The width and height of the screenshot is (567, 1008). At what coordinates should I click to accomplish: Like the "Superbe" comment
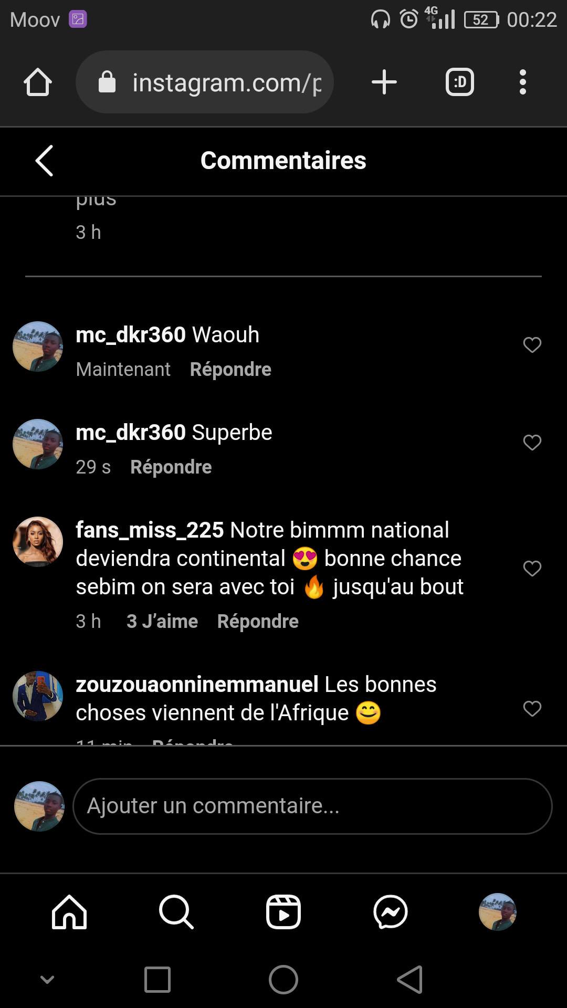532,443
